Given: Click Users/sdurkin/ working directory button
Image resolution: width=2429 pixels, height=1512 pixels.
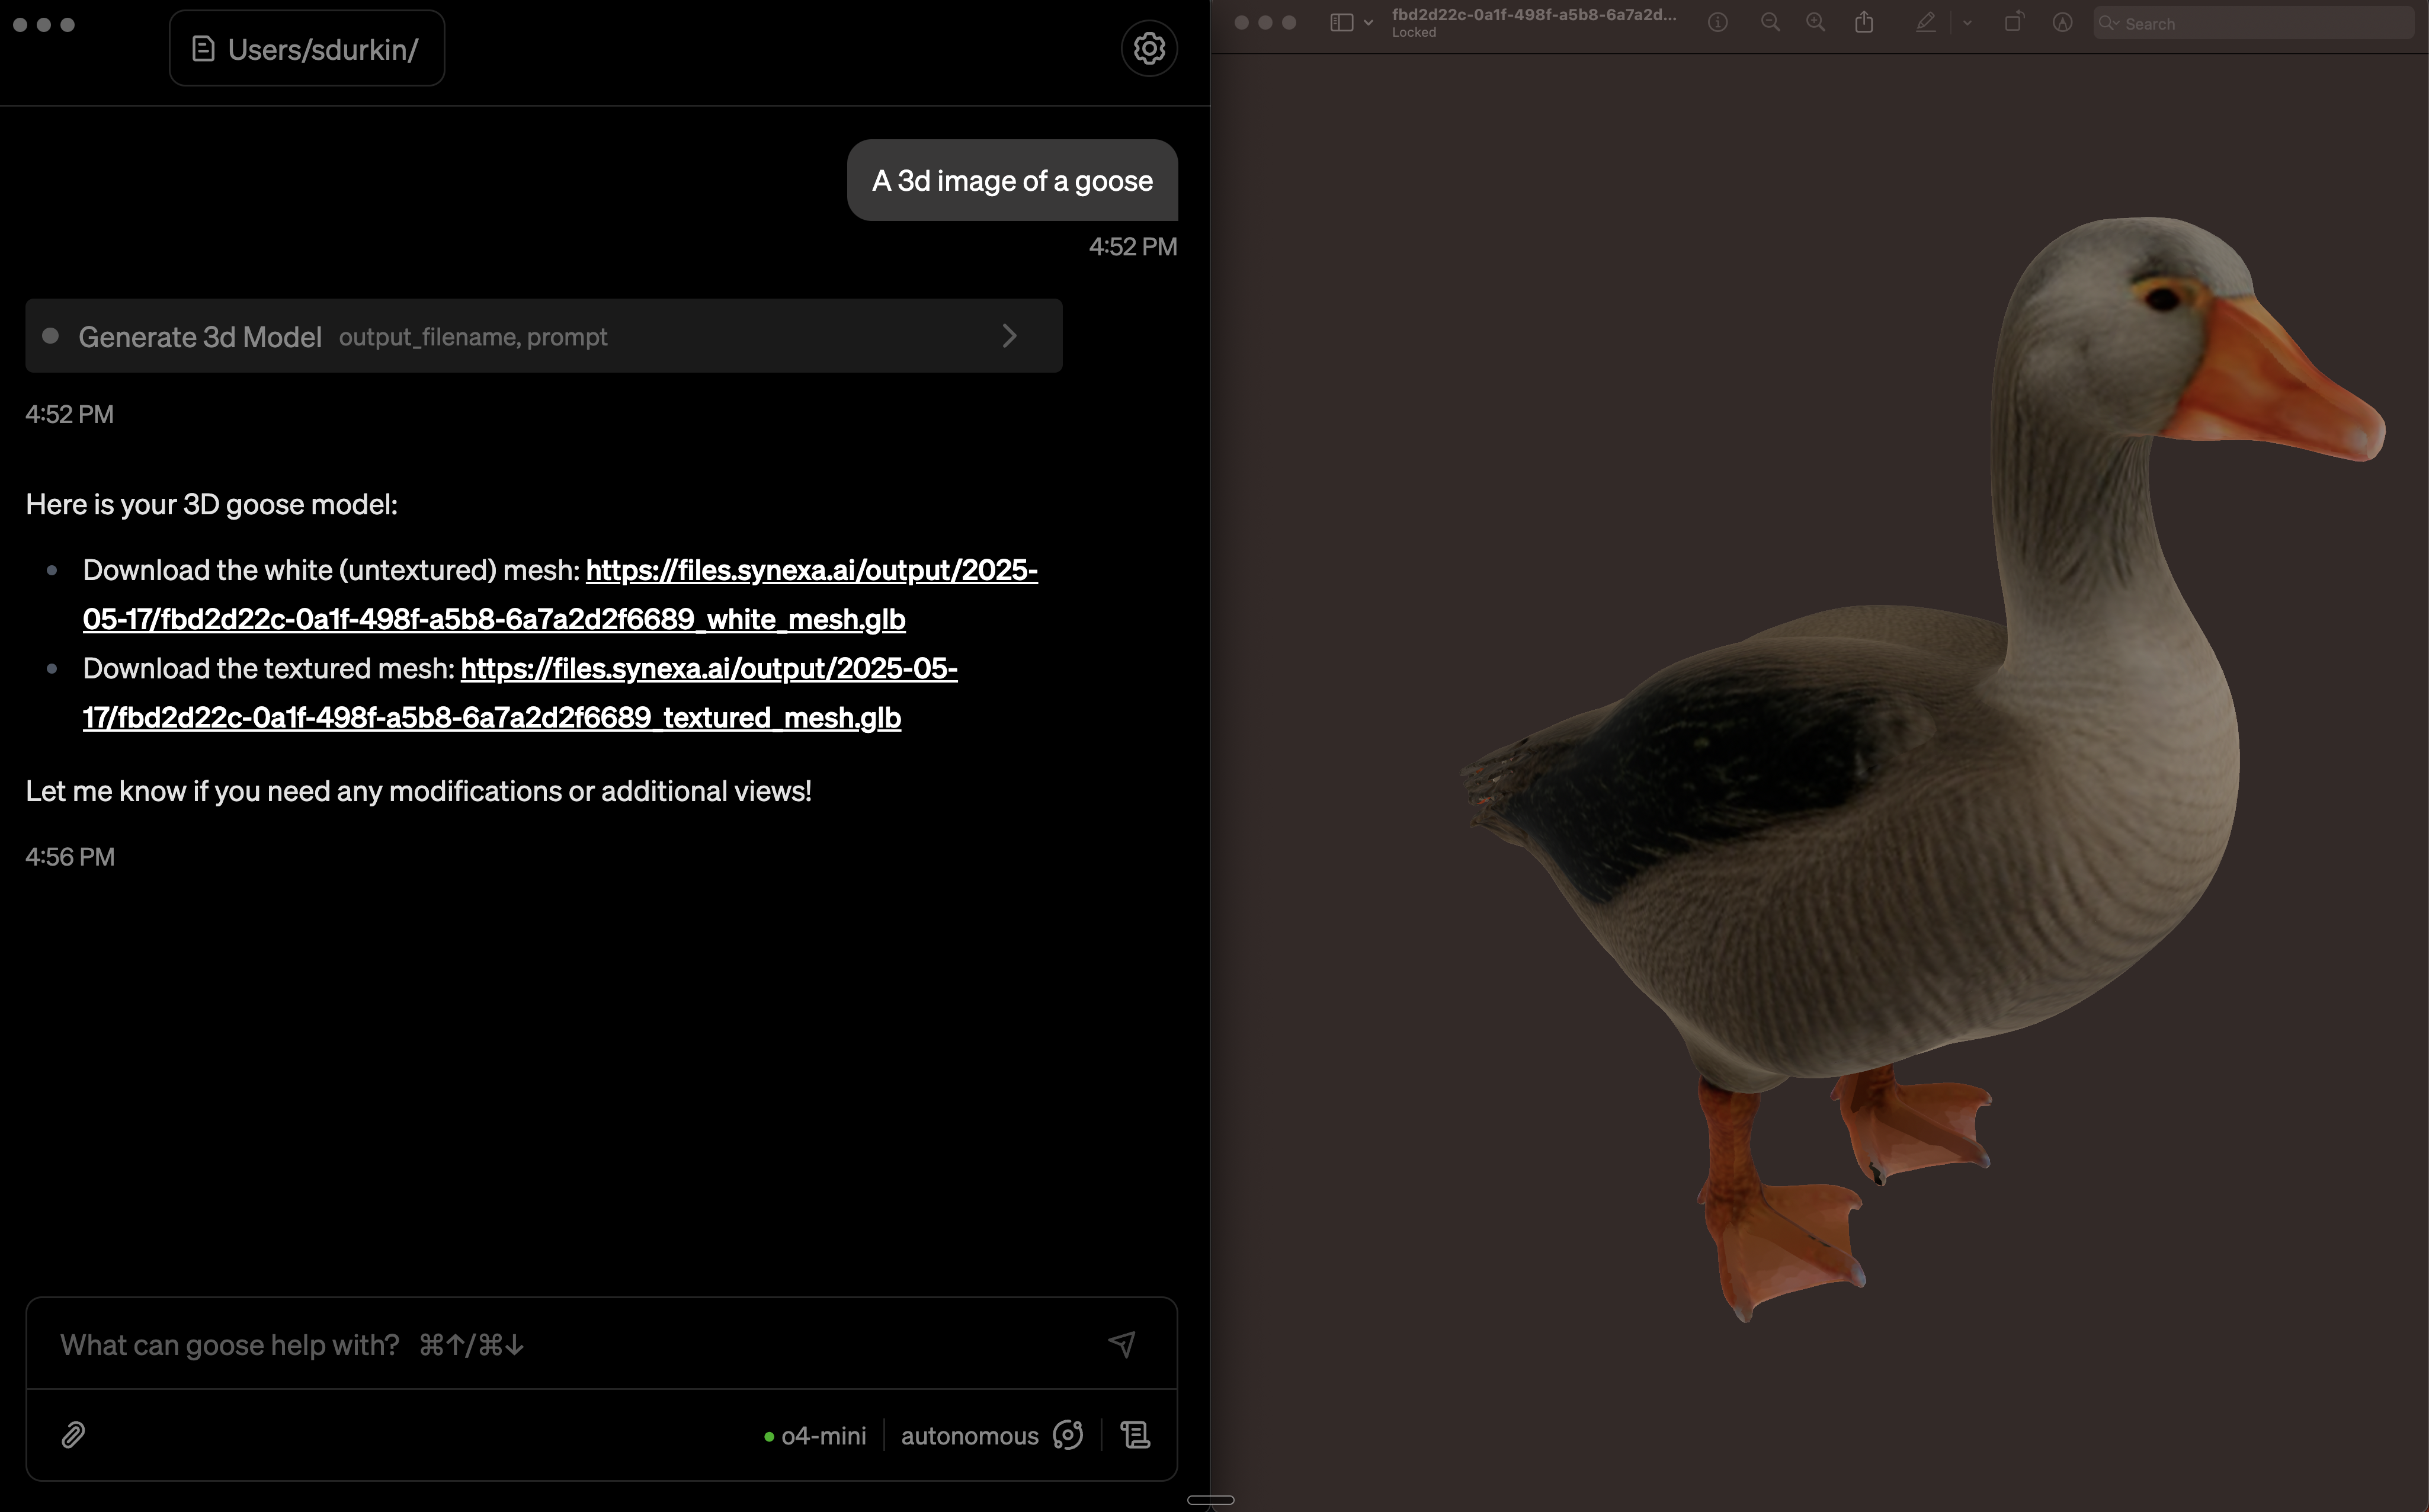Looking at the screenshot, I should tap(307, 49).
